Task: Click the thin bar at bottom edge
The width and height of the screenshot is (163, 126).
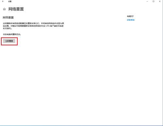Action: pyautogui.click(x=81, y=126)
